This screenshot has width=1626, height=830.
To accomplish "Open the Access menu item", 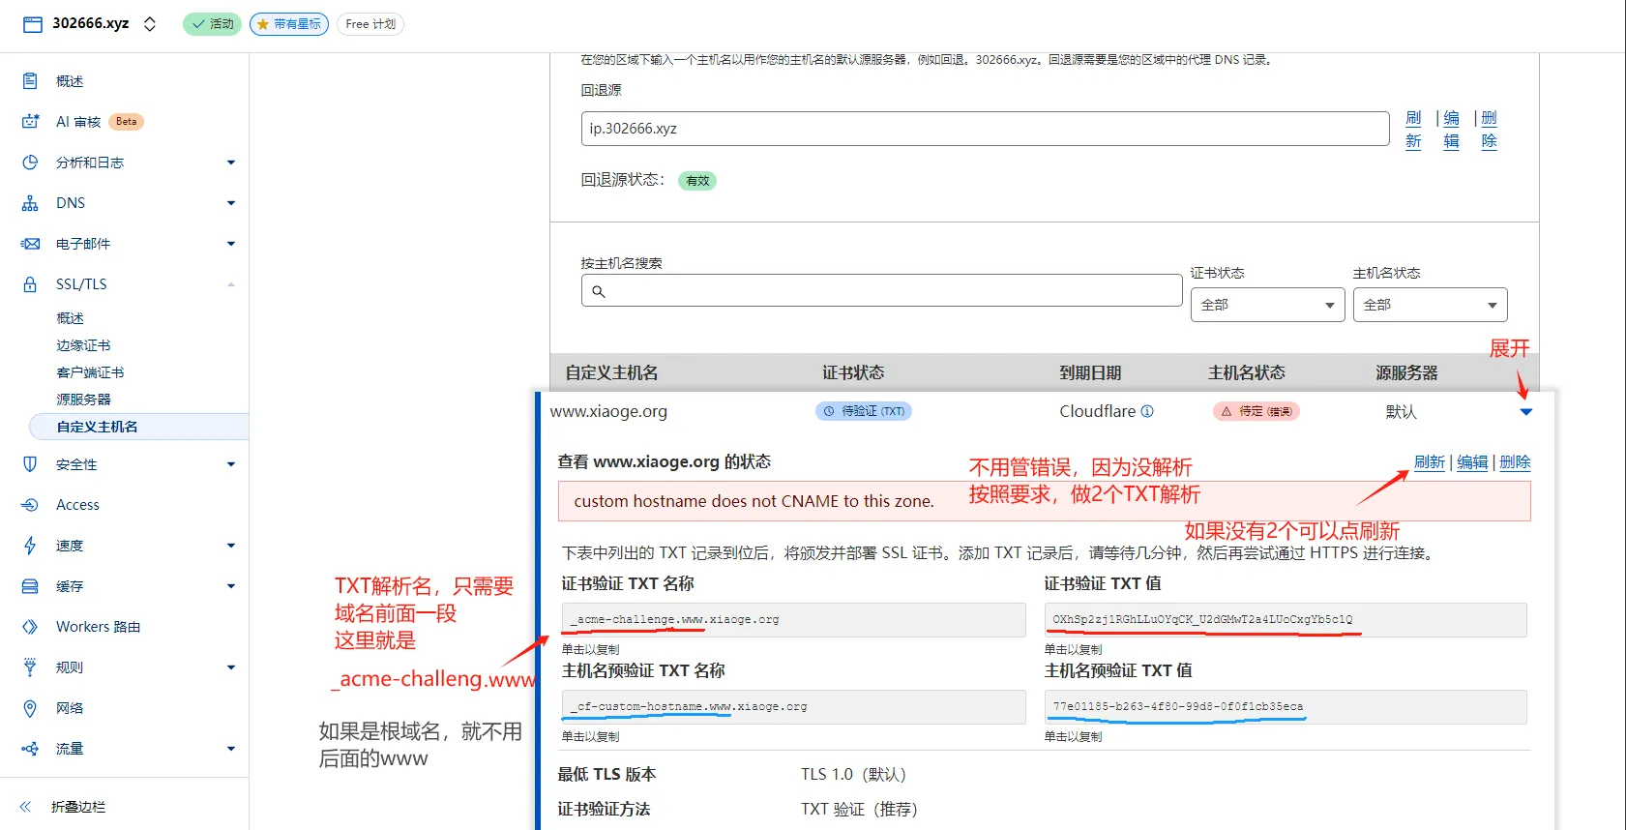I will coord(77,505).
